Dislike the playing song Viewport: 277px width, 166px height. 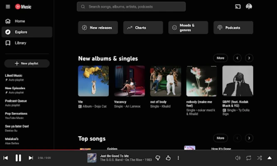coord(158,158)
